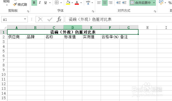Open 字体 font dialog launcher
Image resolution: width=172 pixels, height=101 pixels.
point(93,11)
